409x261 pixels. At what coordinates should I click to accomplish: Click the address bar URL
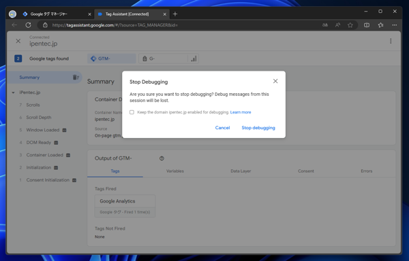(115, 25)
